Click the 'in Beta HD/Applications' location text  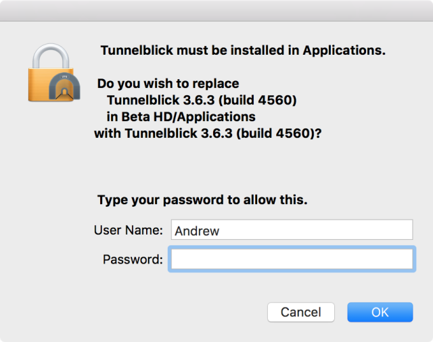[x=181, y=117]
